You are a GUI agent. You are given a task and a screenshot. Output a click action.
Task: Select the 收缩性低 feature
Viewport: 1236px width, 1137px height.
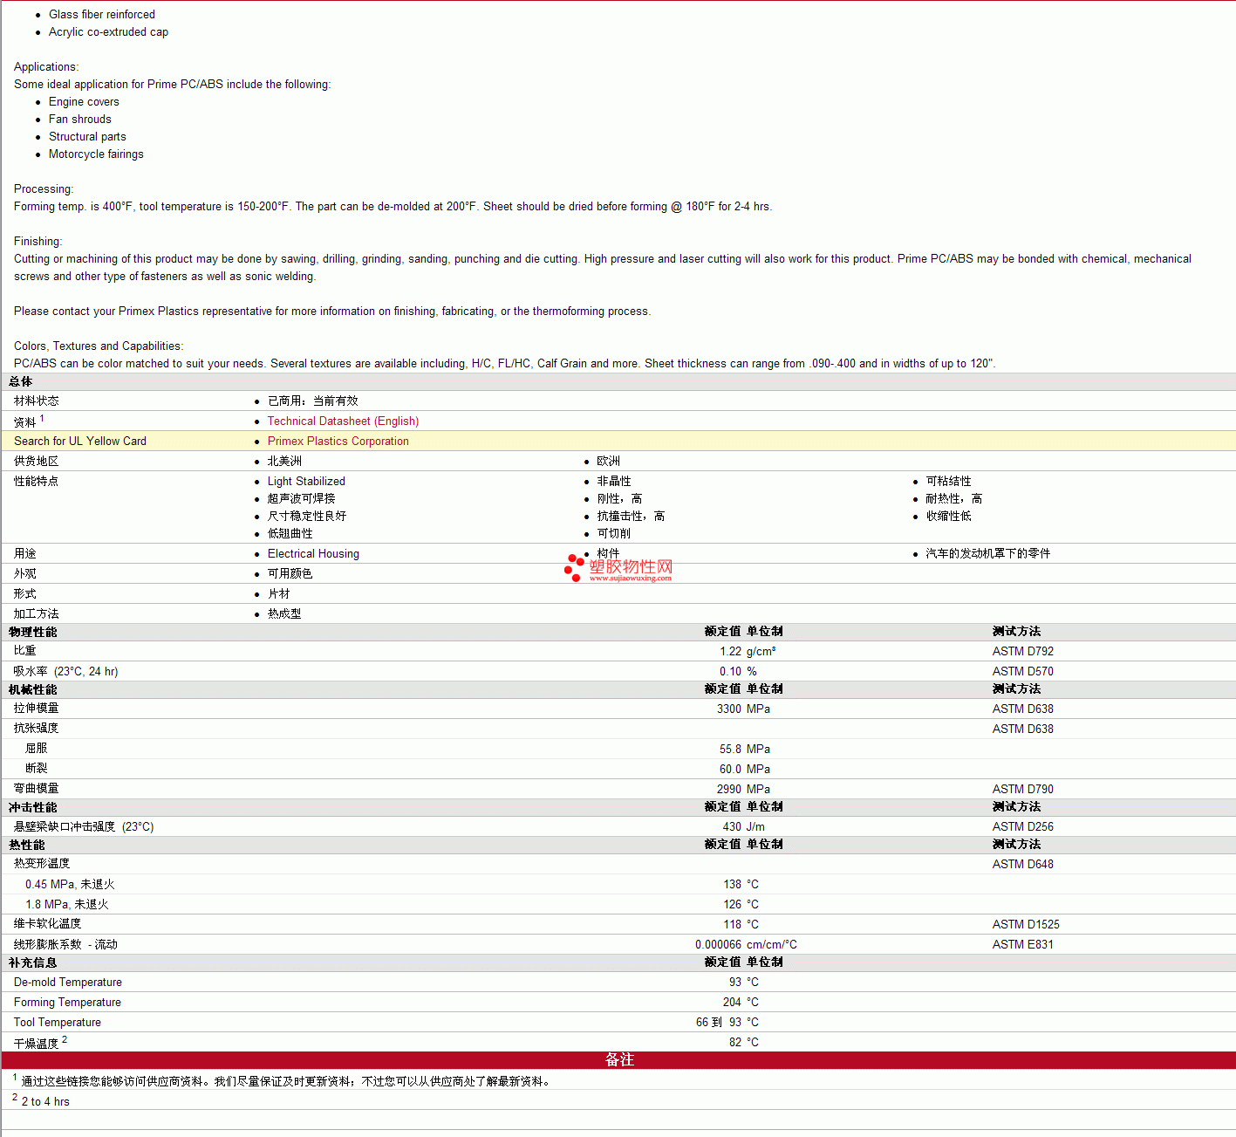point(949,516)
